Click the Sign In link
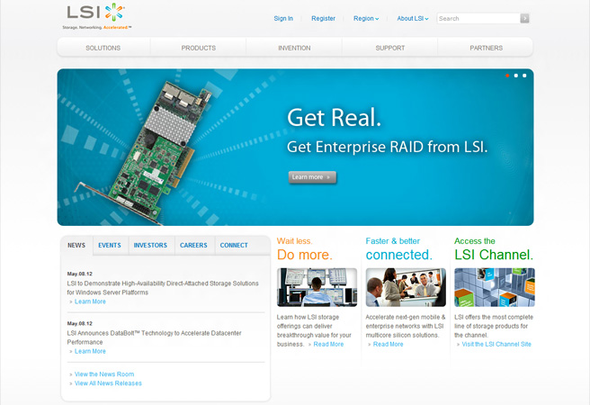 (x=283, y=18)
